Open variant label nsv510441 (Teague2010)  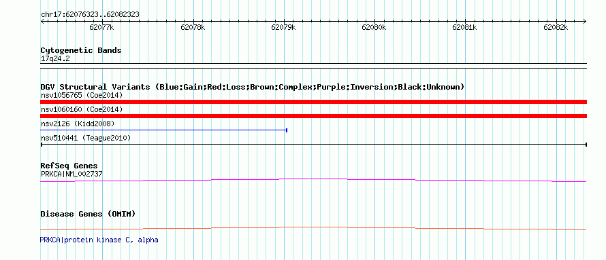pos(85,138)
